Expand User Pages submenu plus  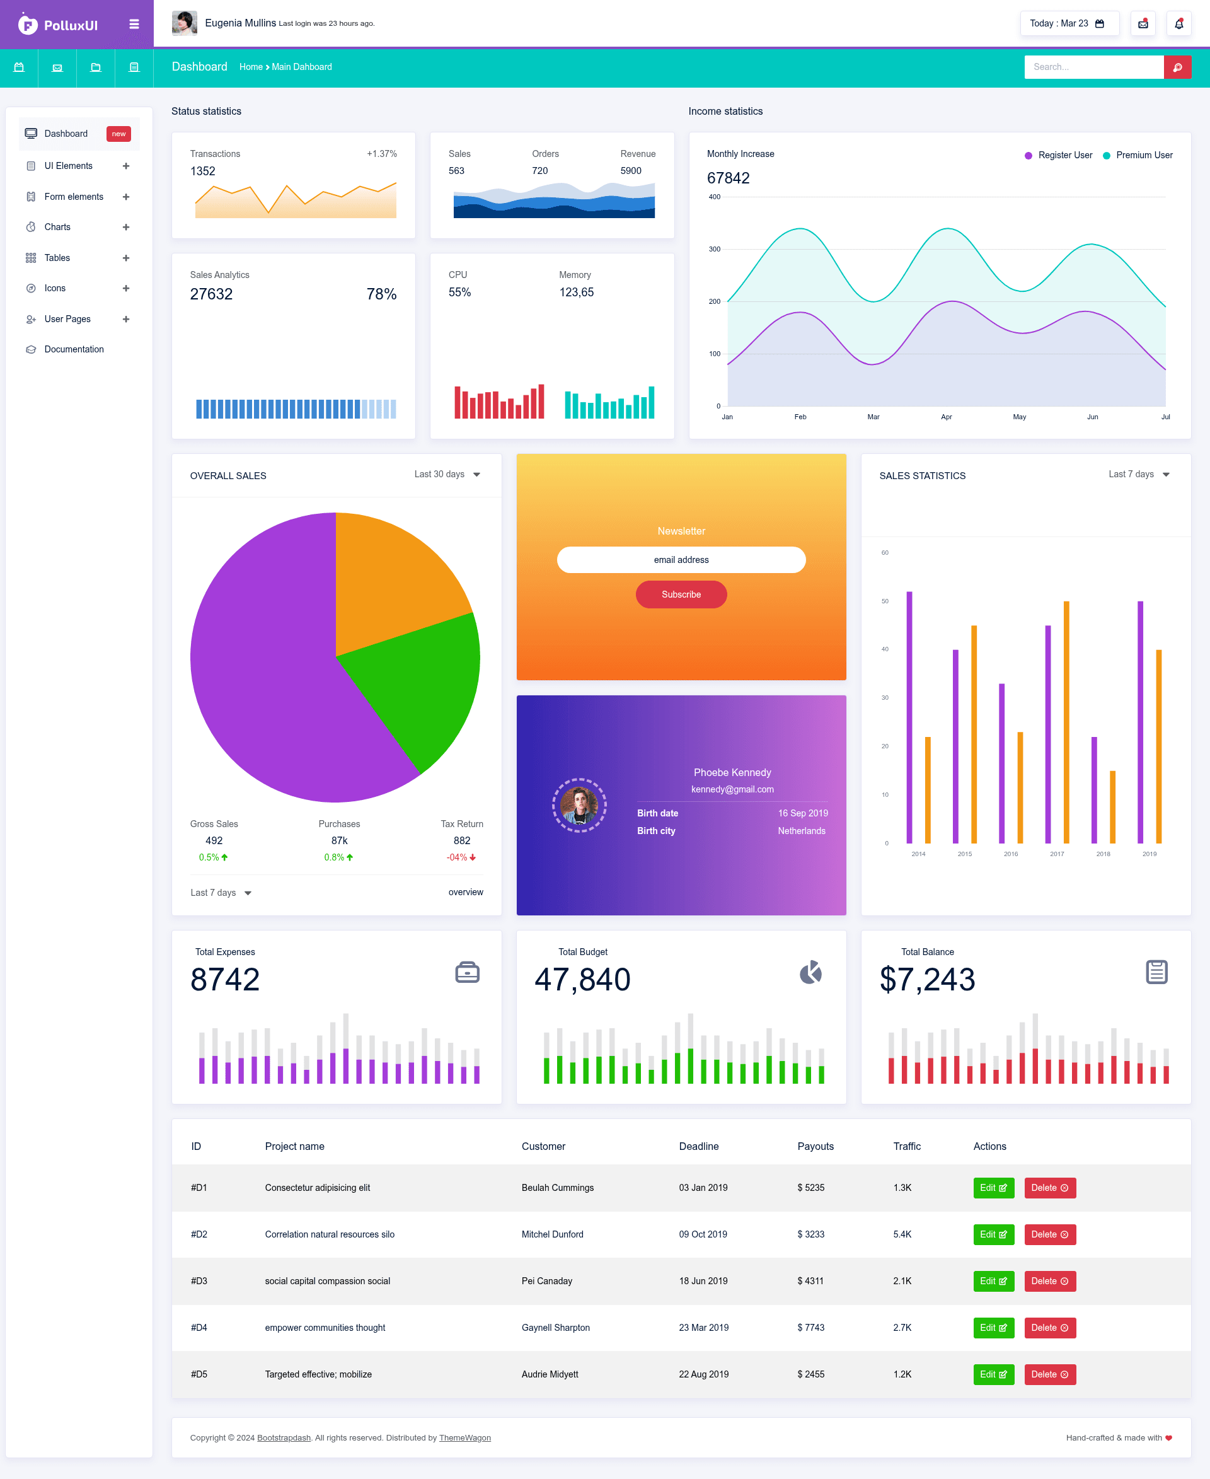[126, 320]
